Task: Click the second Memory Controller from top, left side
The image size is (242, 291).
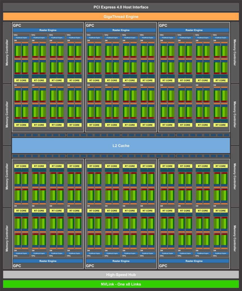Action: click(x=7, y=114)
